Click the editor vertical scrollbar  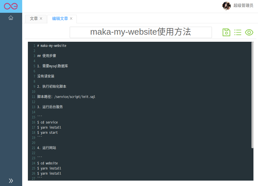point(252,95)
